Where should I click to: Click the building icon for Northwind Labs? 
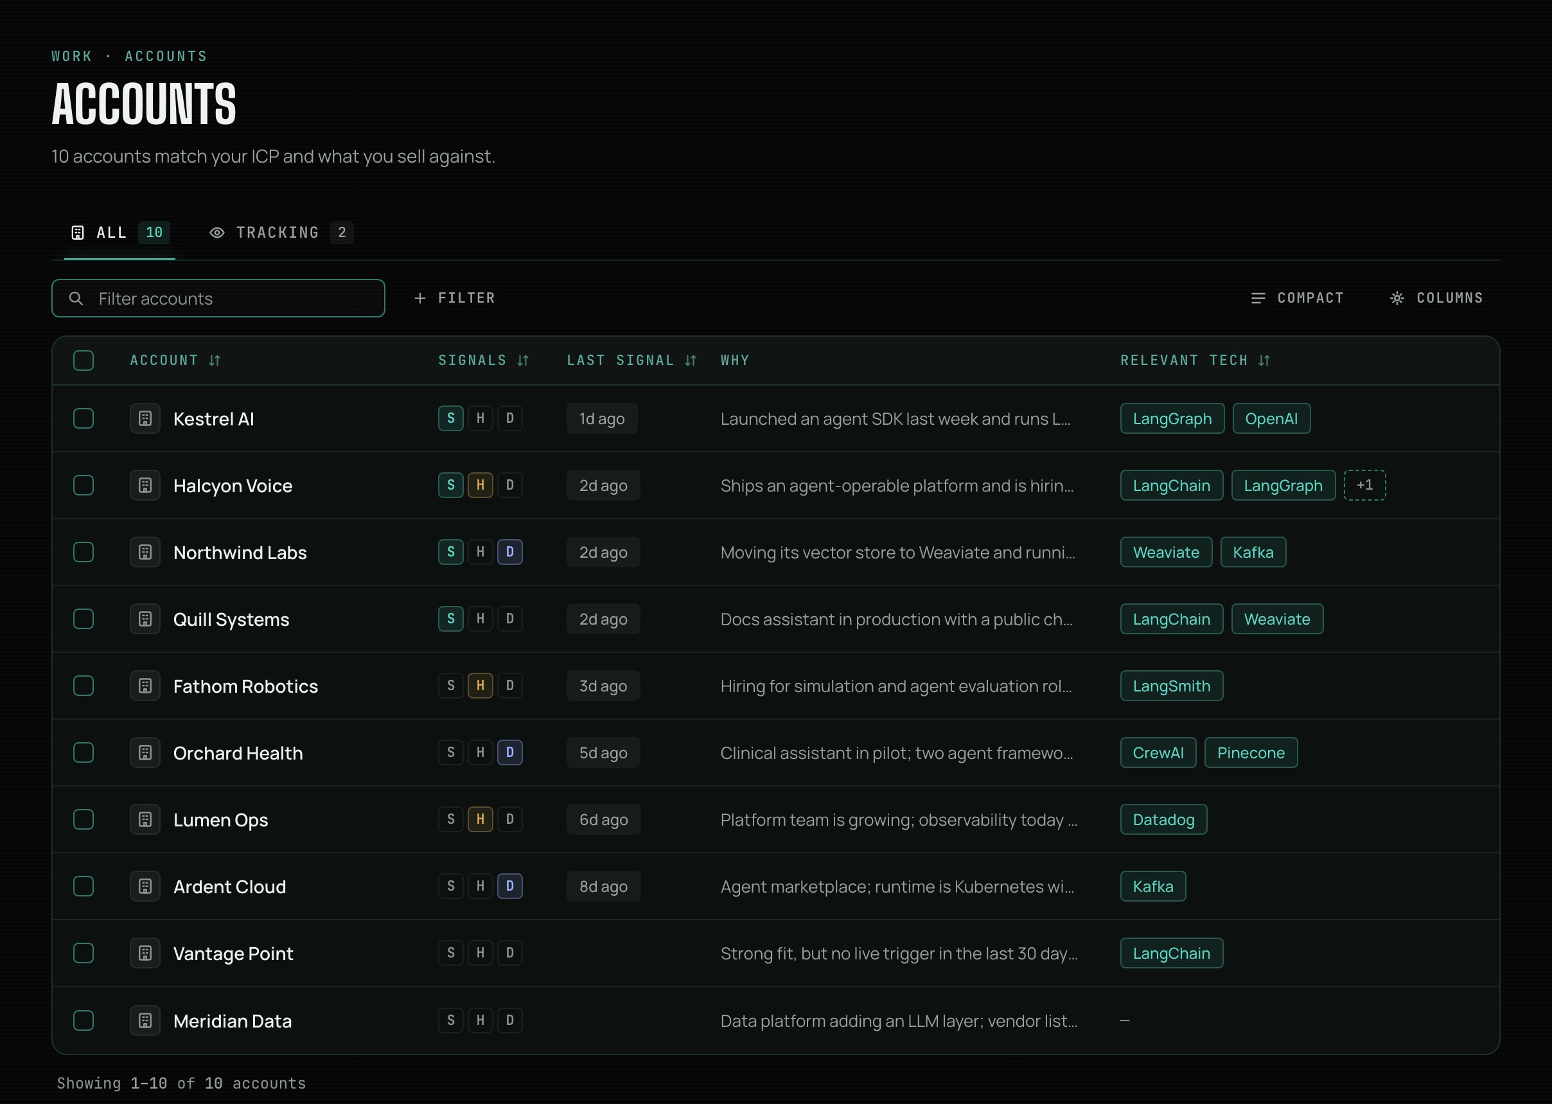click(145, 552)
